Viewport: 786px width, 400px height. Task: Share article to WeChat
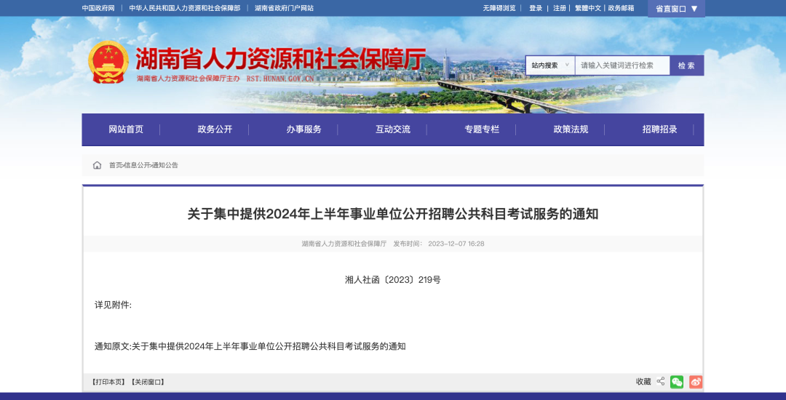tap(677, 382)
